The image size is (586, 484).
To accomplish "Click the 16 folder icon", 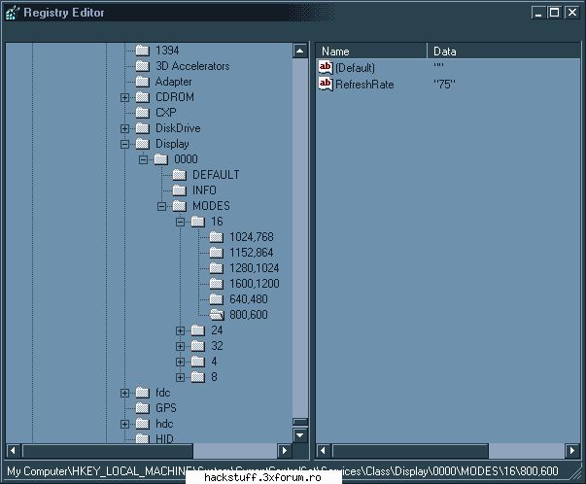I will (x=197, y=222).
